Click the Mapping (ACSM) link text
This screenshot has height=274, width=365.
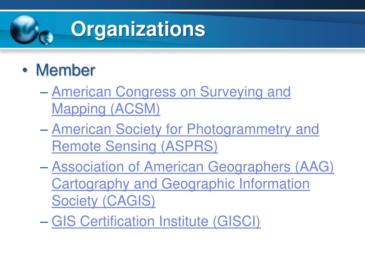coord(106,109)
